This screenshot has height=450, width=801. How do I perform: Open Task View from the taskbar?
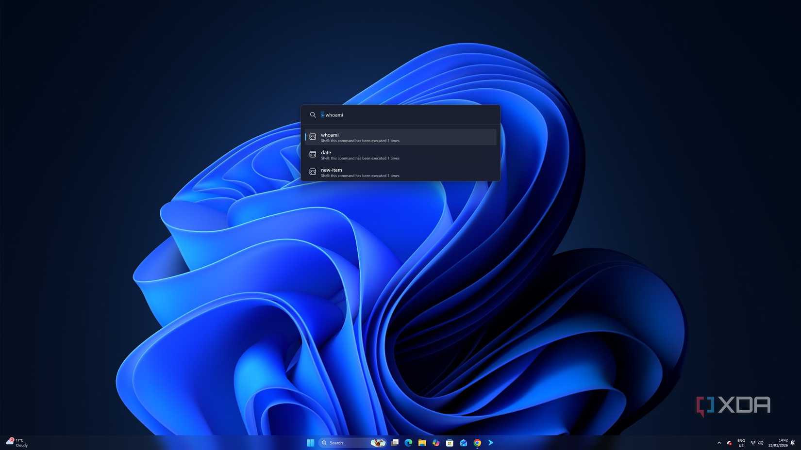(394, 443)
